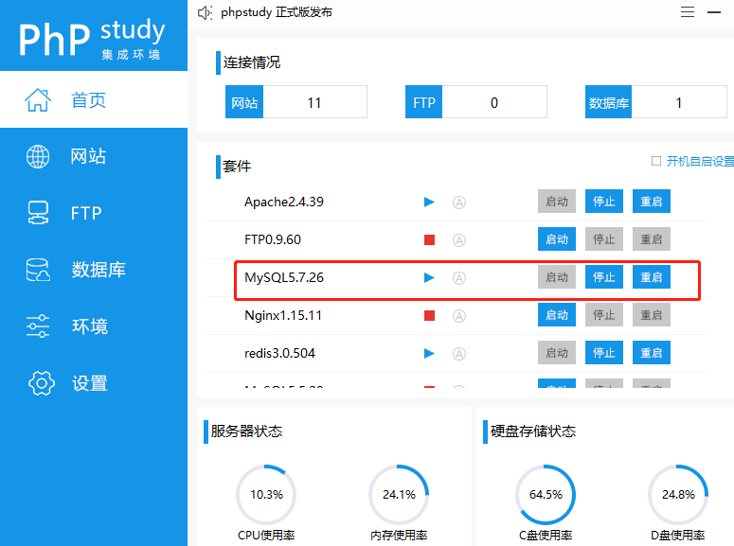
Task: Click the 服务器状态 section heading
Action: 246,431
